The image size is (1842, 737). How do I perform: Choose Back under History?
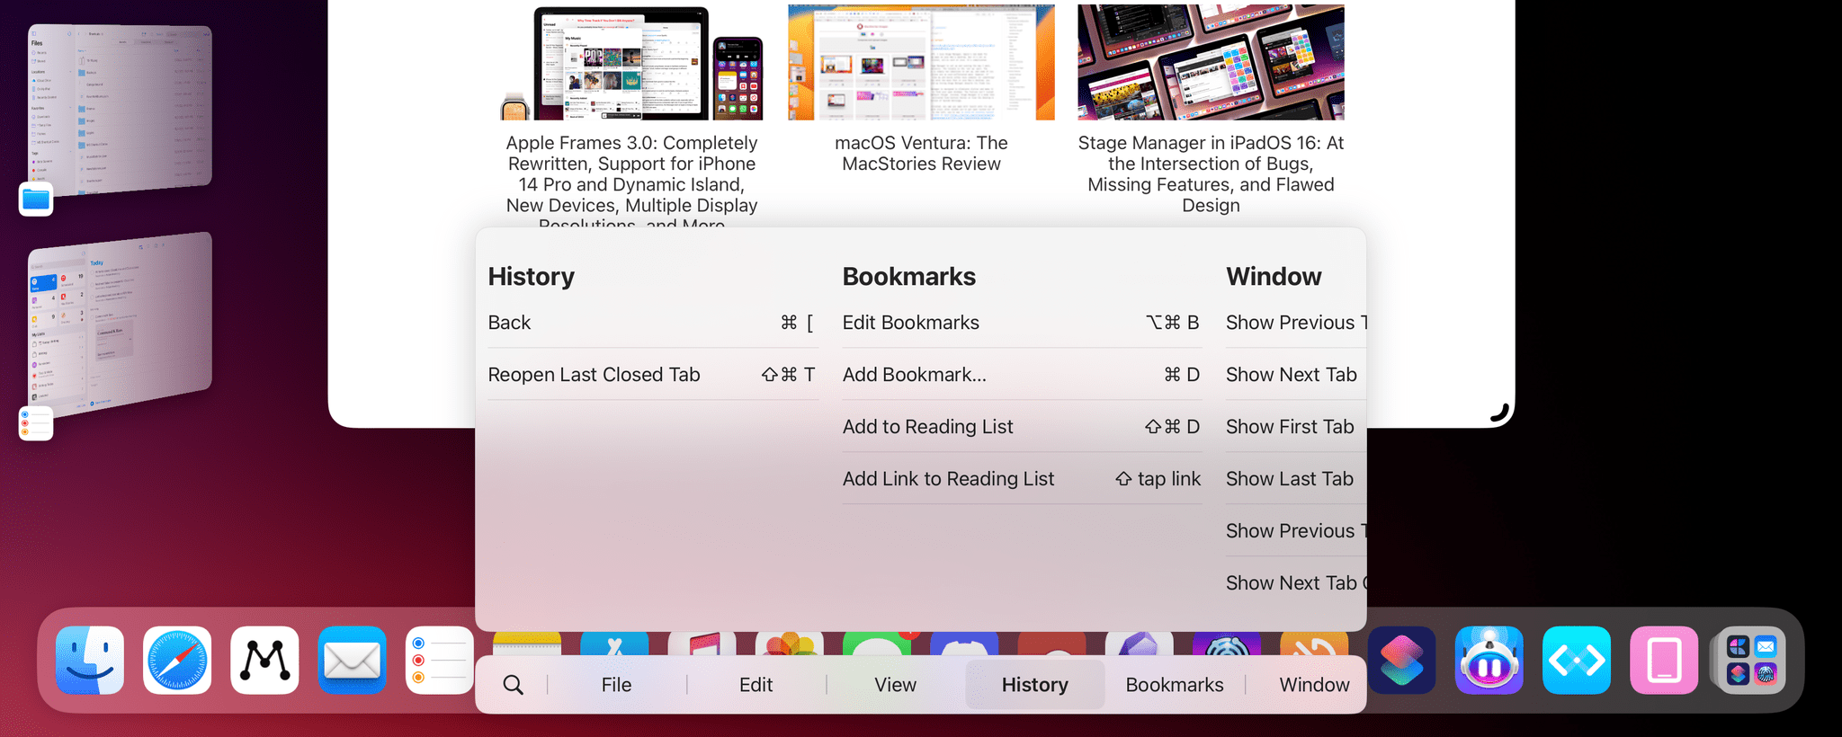pos(653,323)
